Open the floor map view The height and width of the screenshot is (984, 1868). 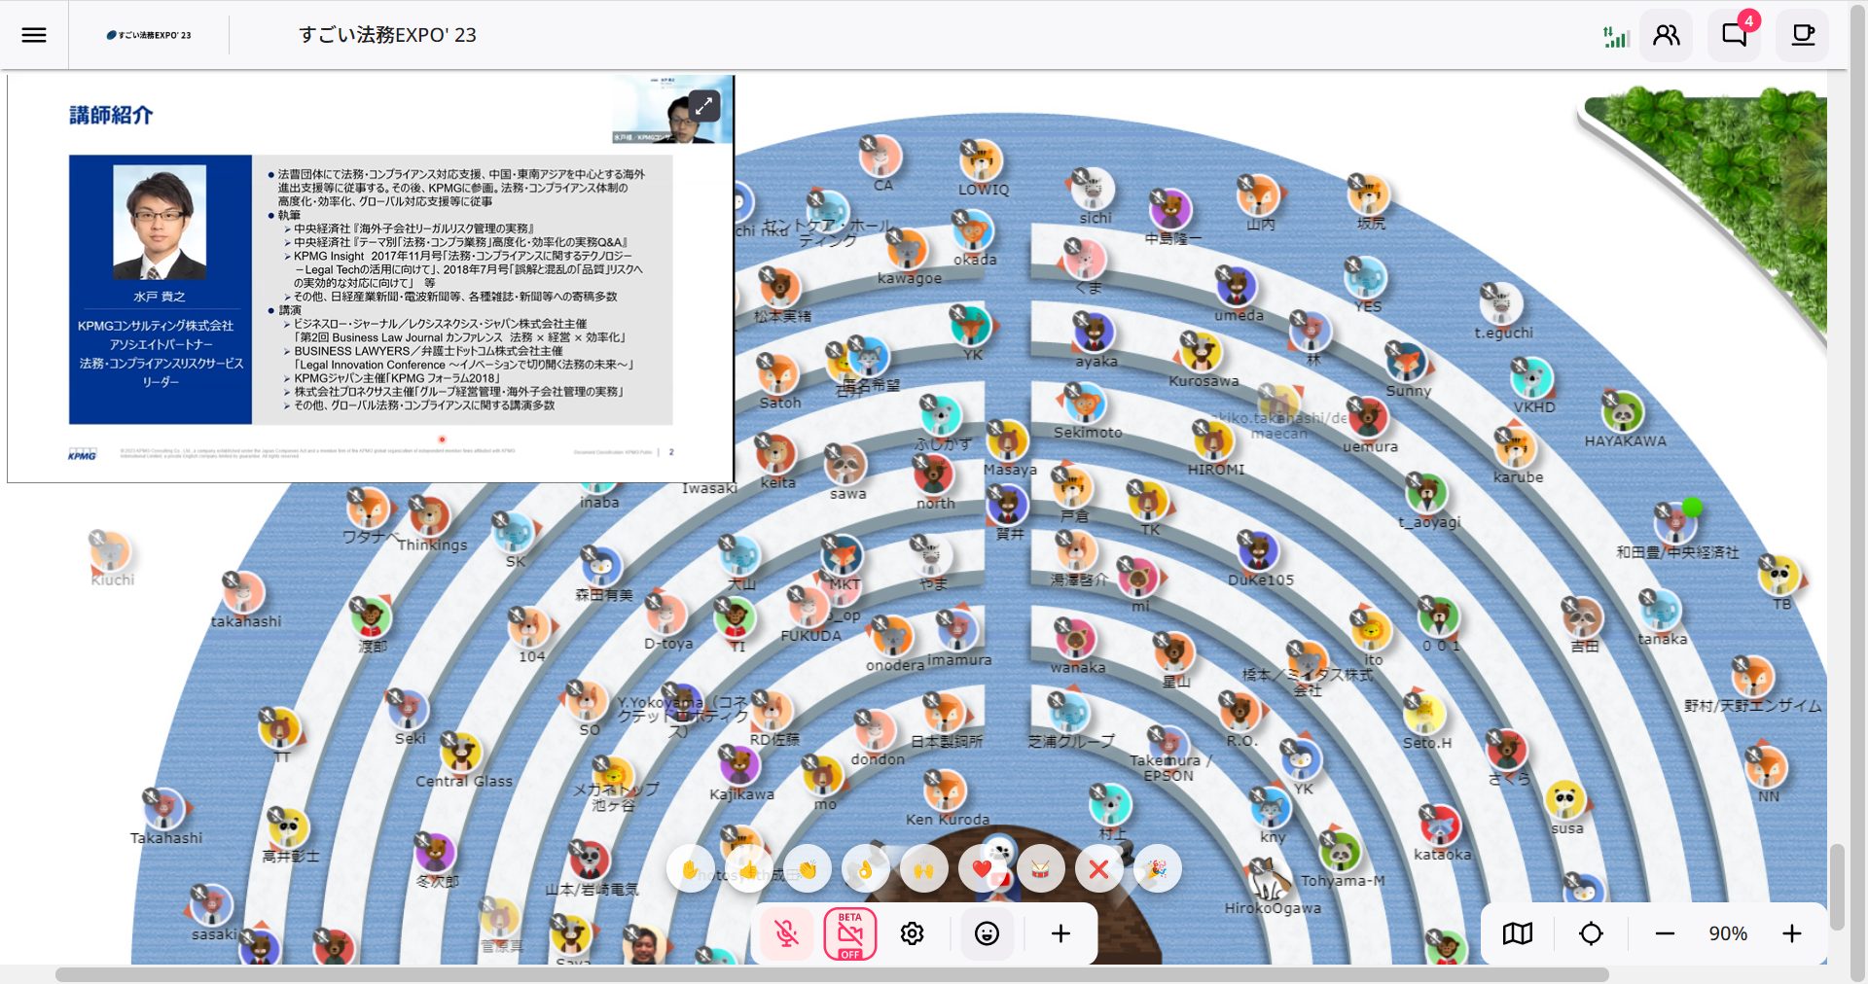pos(1518,933)
